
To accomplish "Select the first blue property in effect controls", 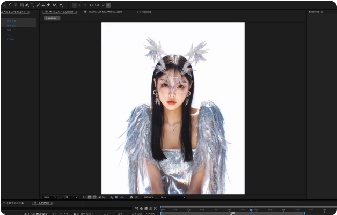I will tap(11, 21).
